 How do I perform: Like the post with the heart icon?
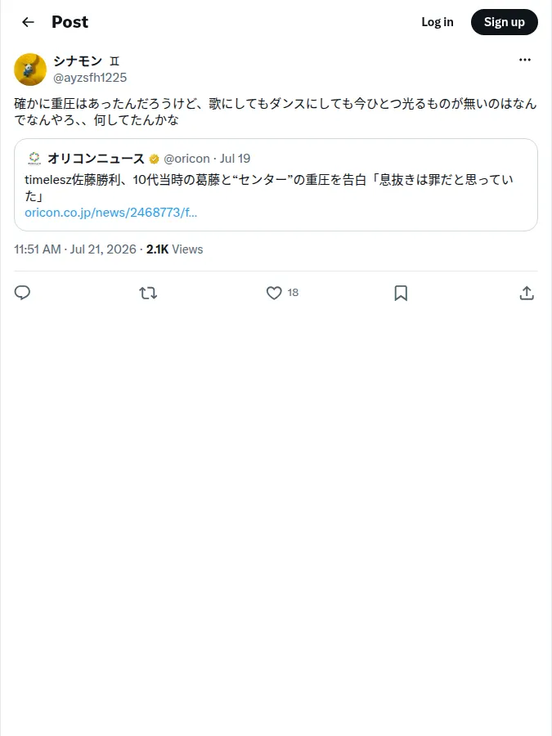click(x=274, y=293)
